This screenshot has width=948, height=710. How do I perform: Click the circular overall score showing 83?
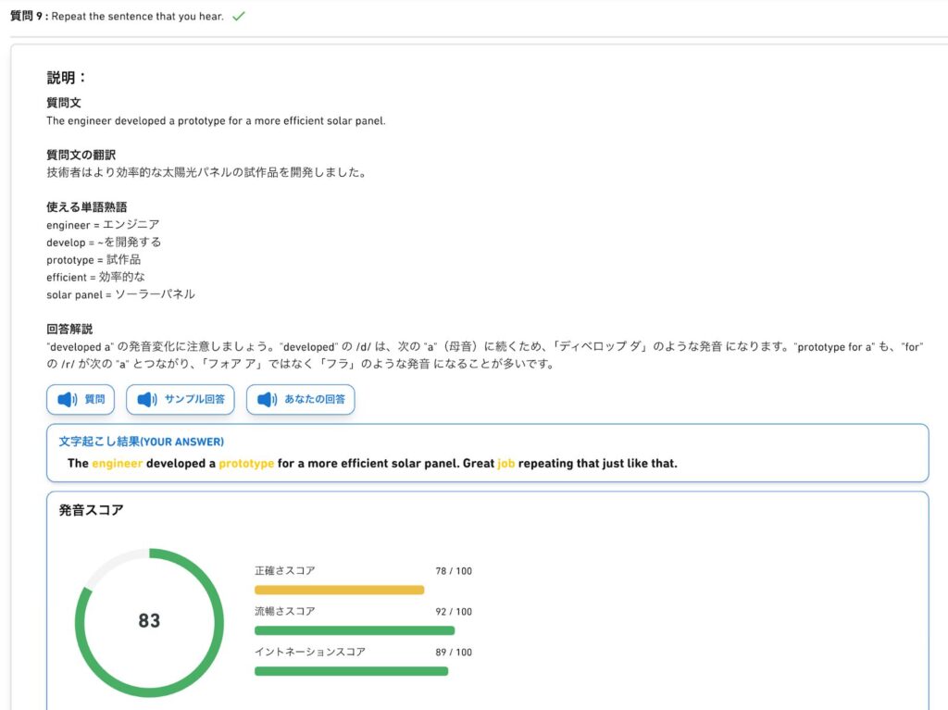(149, 621)
